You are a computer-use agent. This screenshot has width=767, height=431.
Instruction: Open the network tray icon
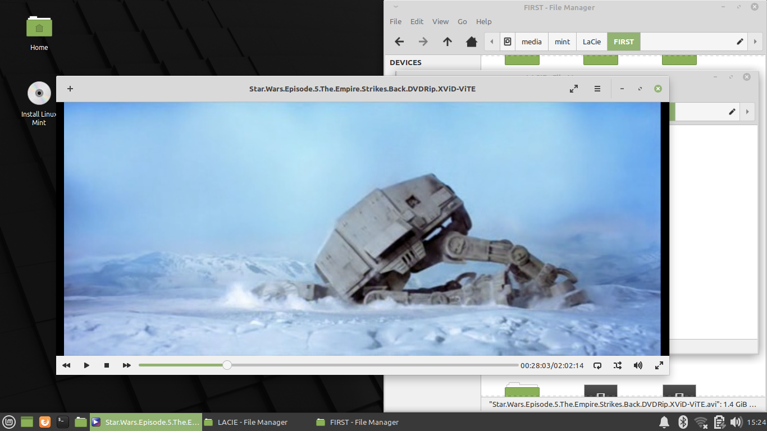coord(701,422)
